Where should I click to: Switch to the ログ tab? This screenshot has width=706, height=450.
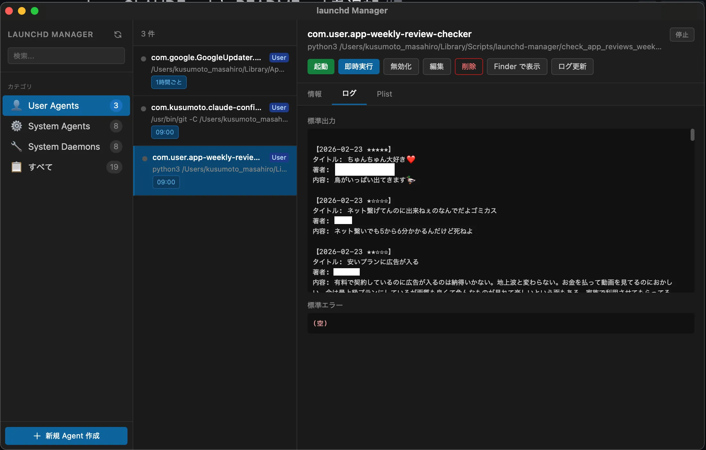[x=349, y=93]
